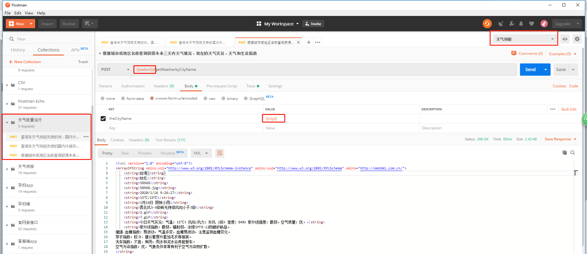Focus the collections Filter field
The image size is (587, 254).
pos(48,39)
